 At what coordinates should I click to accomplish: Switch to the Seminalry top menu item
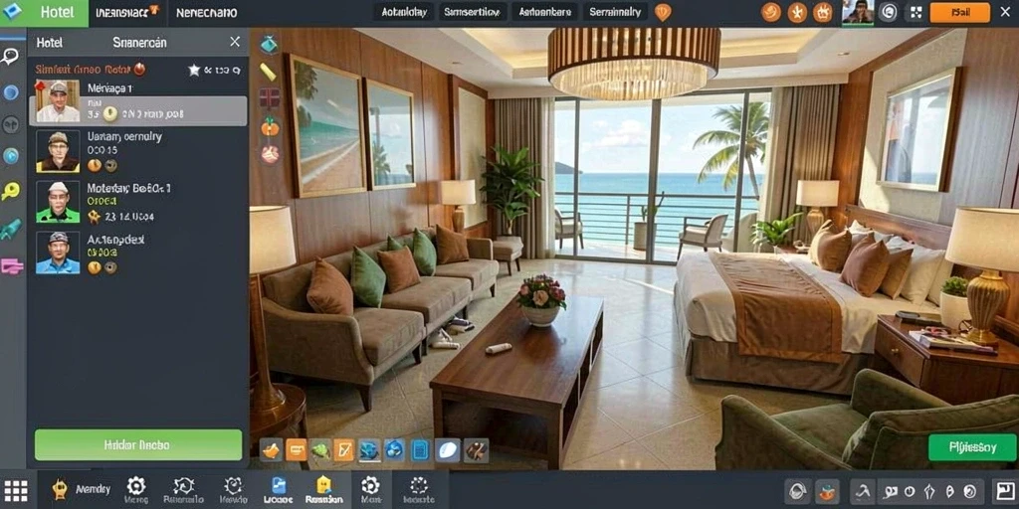point(615,12)
